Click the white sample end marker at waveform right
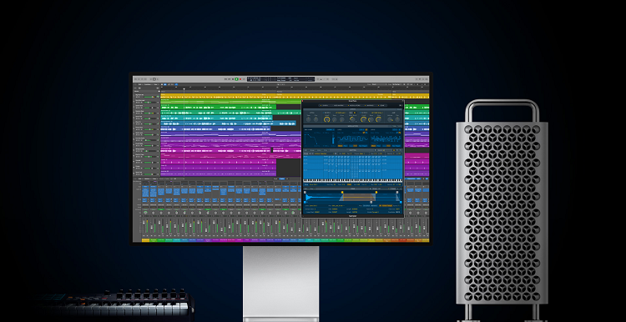 pyautogui.click(x=397, y=193)
